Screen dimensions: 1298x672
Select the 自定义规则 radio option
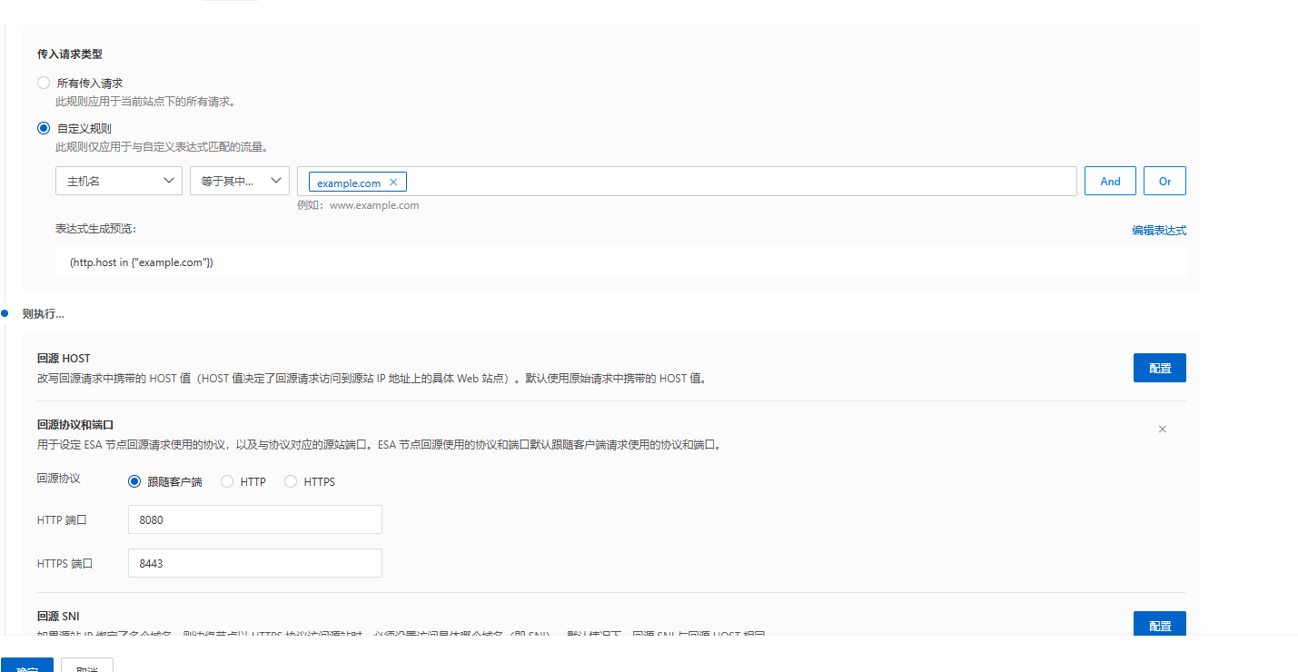coord(44,128)
